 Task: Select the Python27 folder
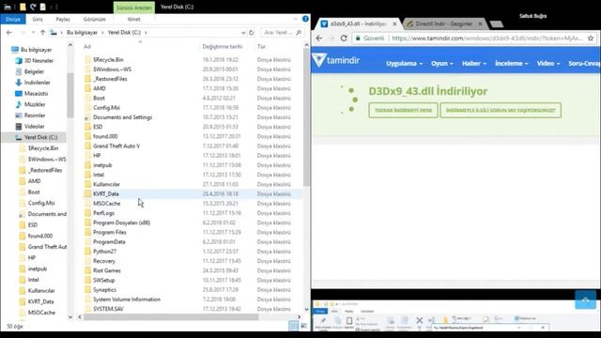104,252
